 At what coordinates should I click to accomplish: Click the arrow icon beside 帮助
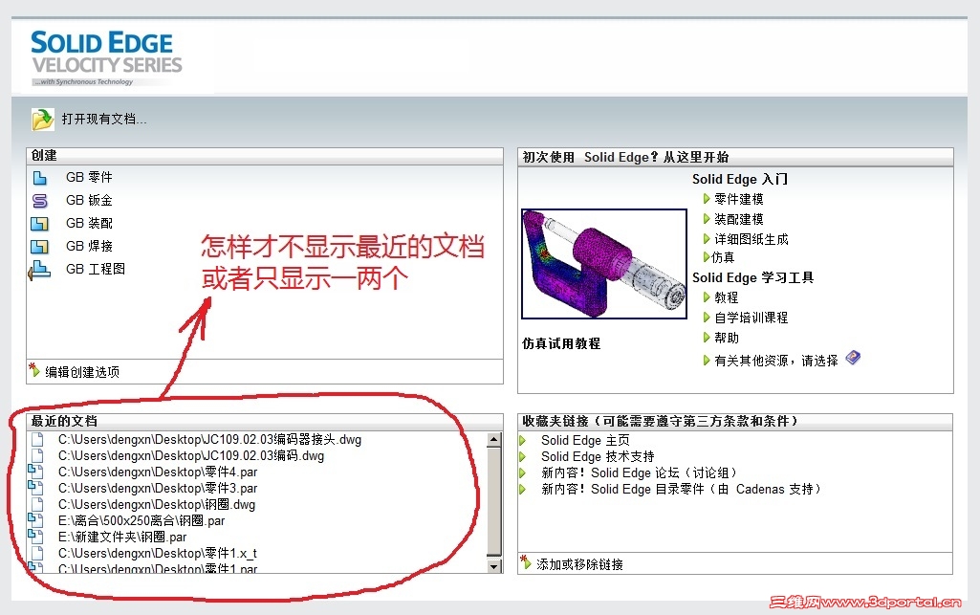coord(707,337)
